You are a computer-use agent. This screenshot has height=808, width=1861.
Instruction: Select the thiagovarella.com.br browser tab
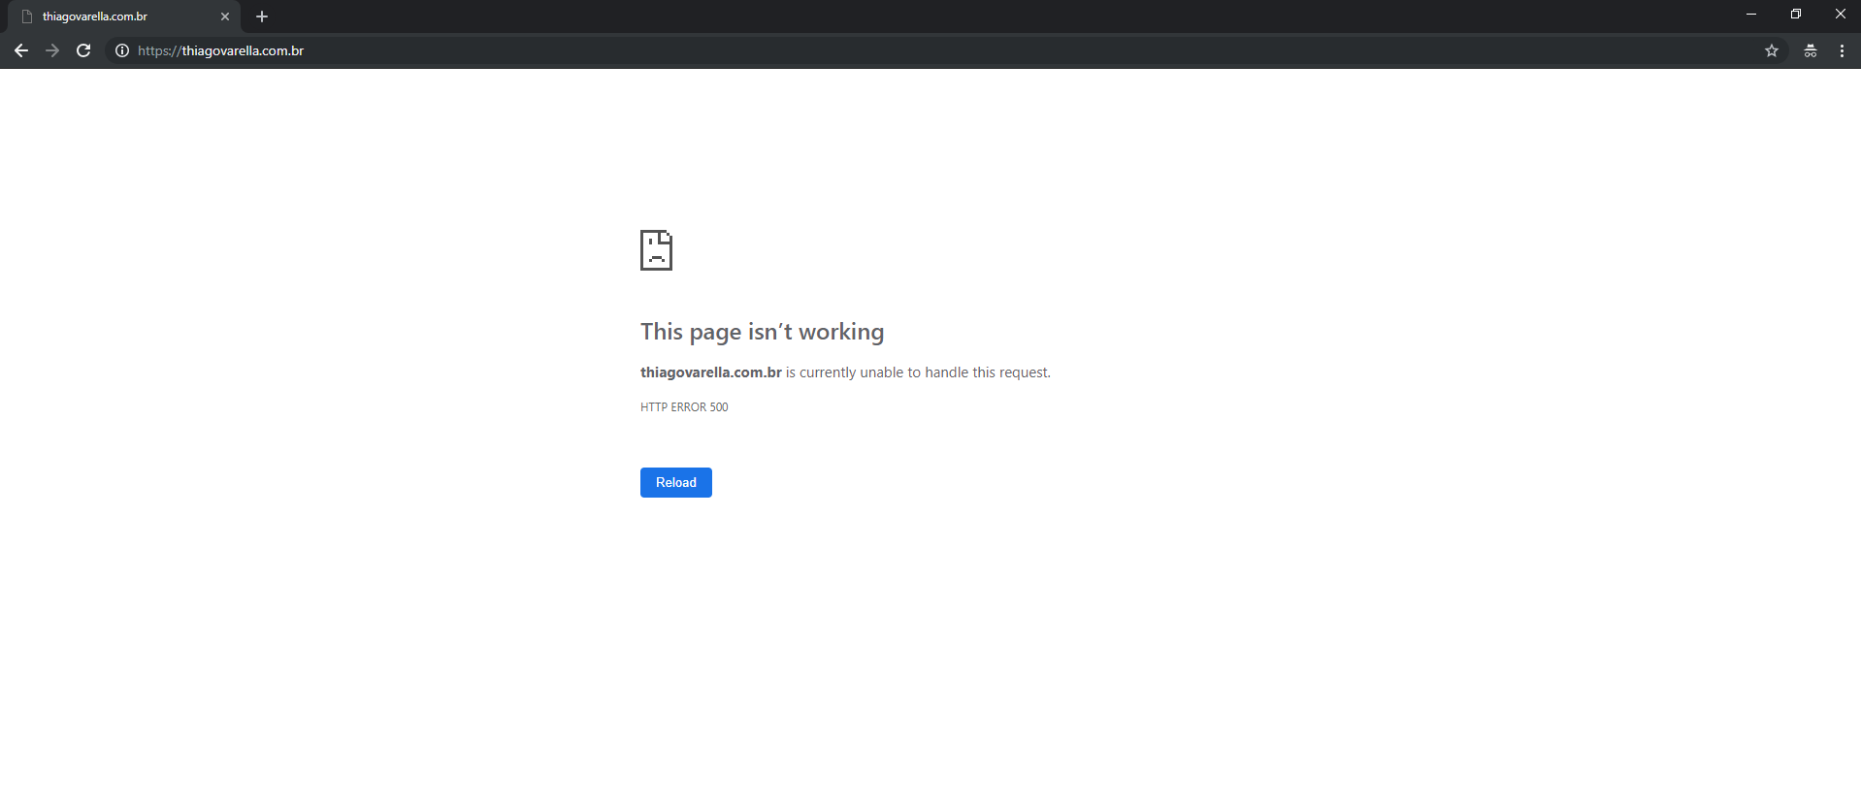coord(126,16)
